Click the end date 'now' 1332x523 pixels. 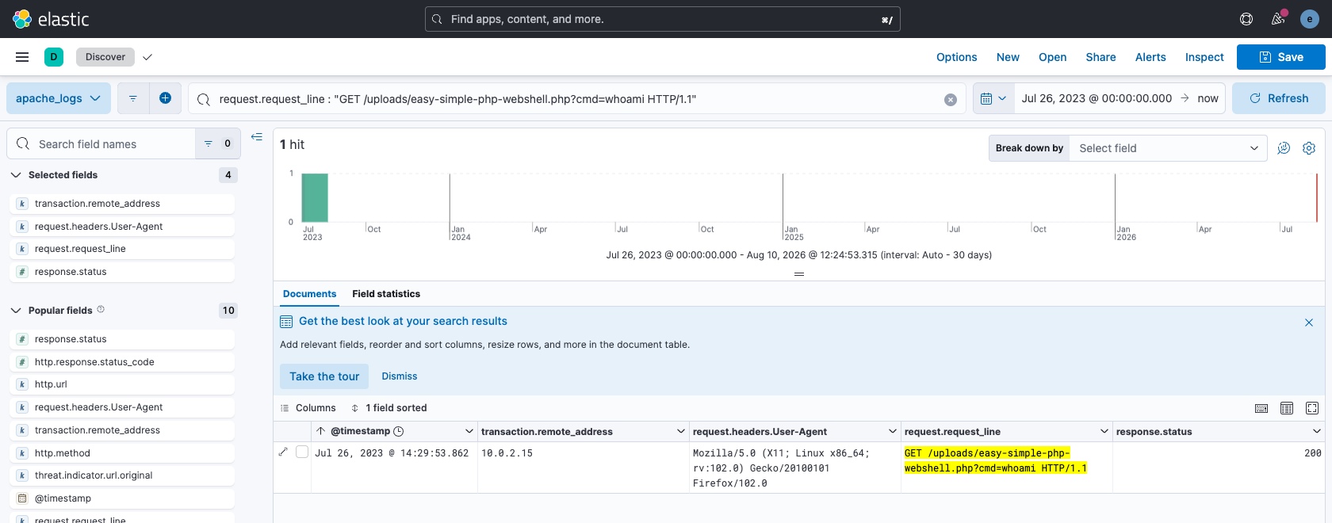click(x=1208, y=98)
